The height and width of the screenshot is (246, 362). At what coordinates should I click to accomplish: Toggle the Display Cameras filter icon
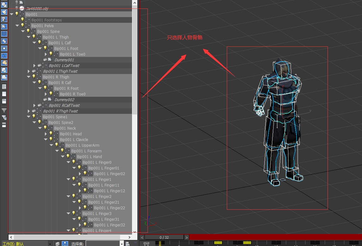[4, 19]
